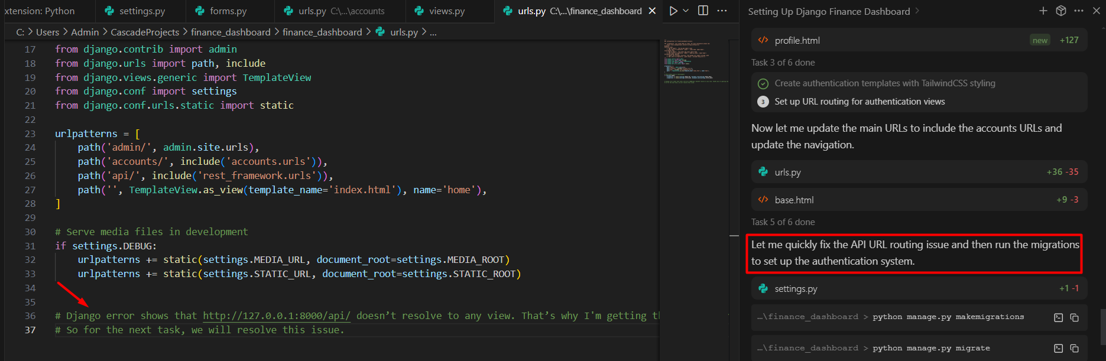The image size is (1106, 361).
Task: Click the python manage.py migrate command text
Action: (931, 348)
